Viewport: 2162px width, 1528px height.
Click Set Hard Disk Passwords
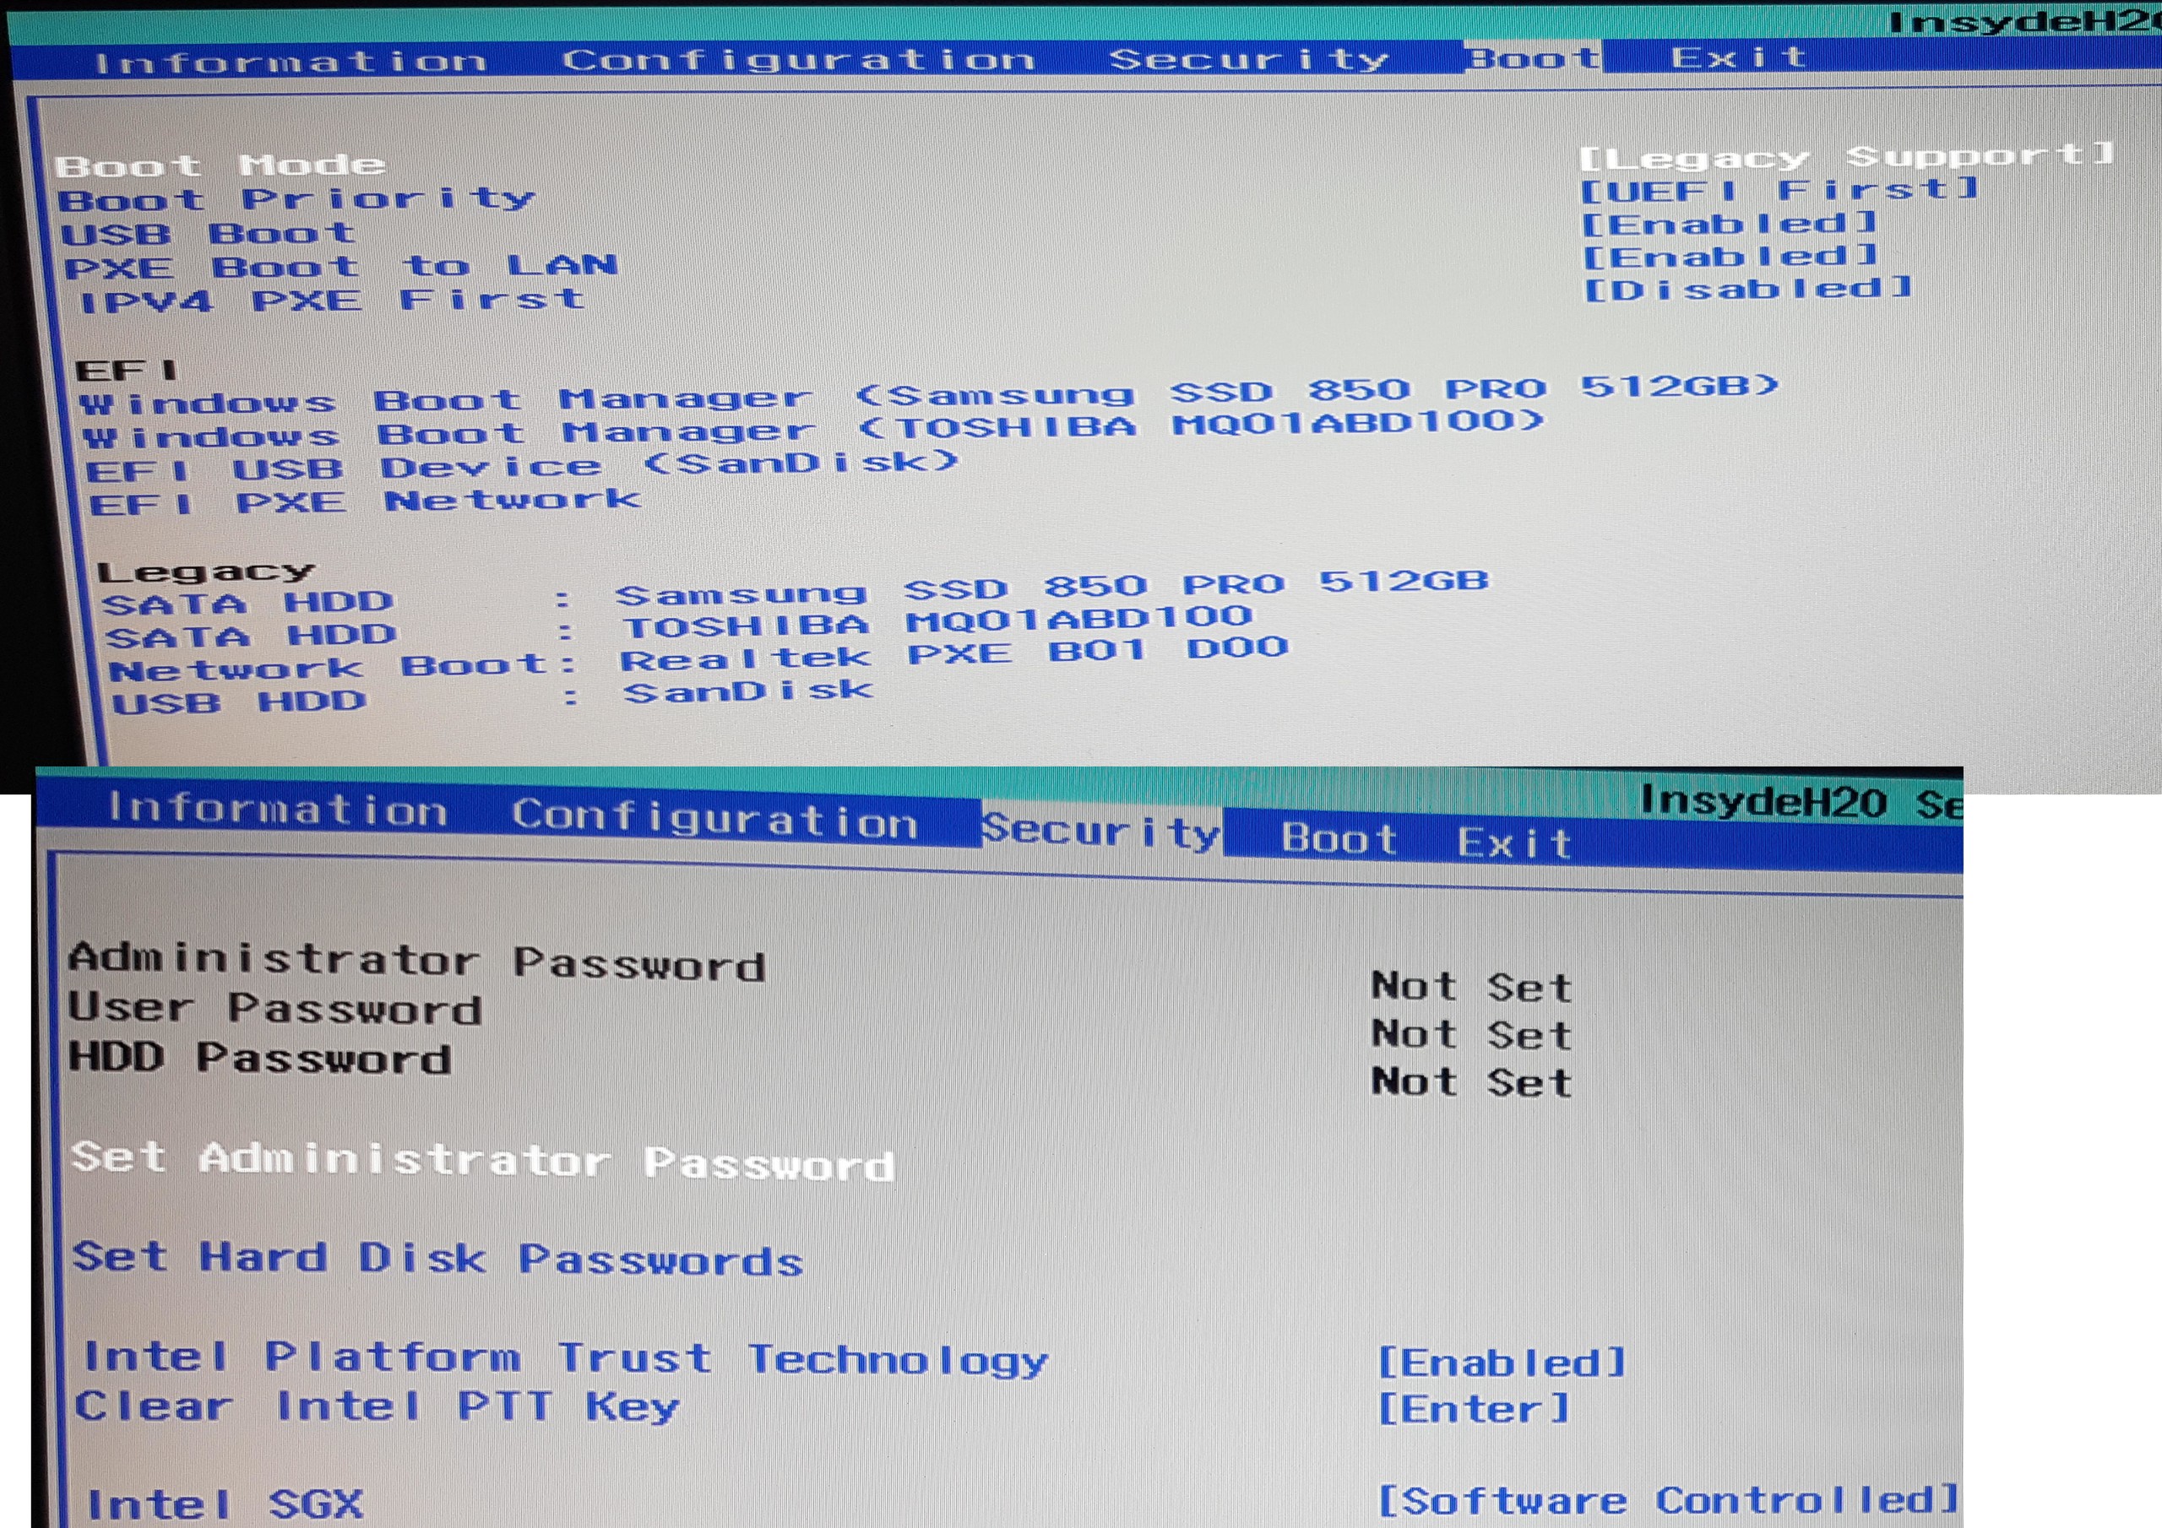tap(437, 1259)
